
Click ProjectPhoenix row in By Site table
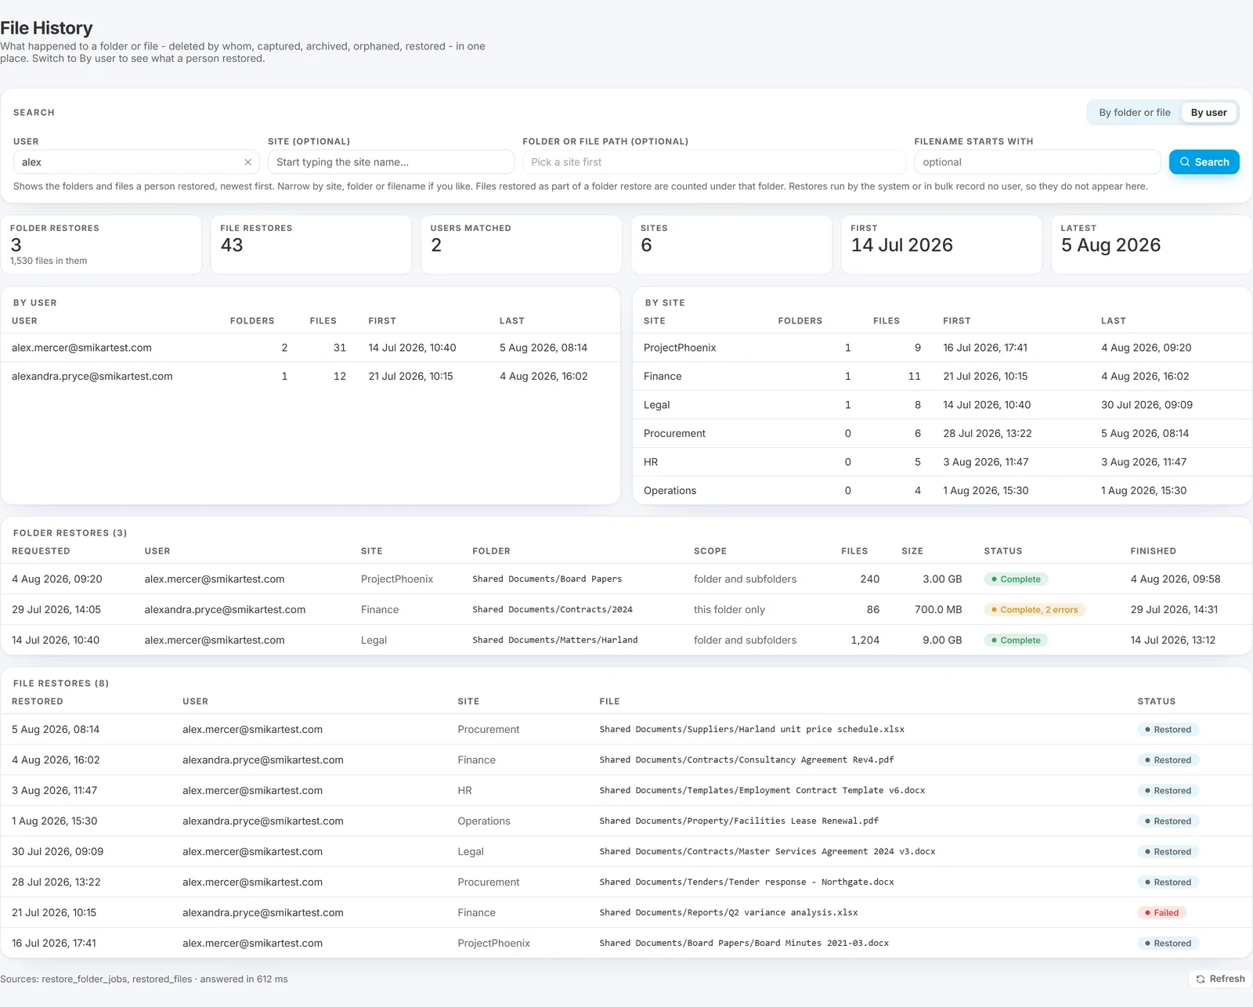[x=942, y=348]
